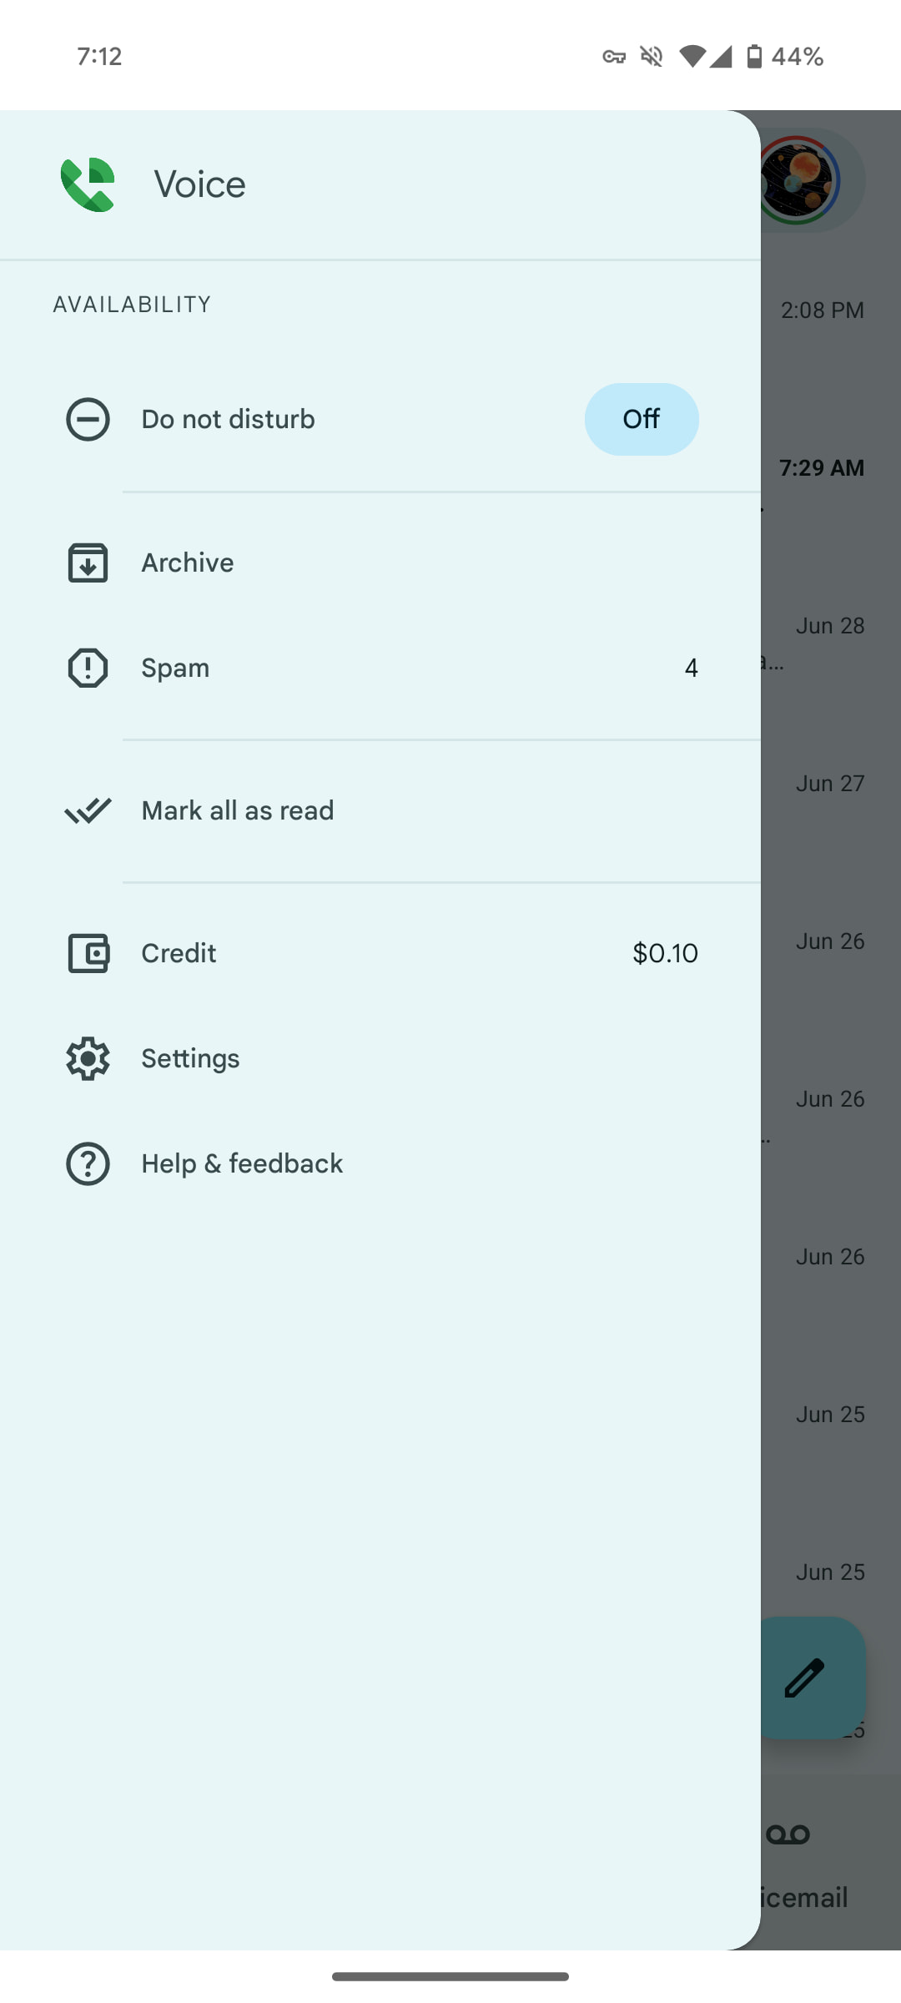Click the Settings gear icon
This screenshot has height=2003, width=901.
click(88, 1058)
